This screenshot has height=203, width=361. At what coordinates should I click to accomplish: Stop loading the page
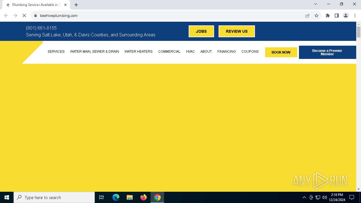24,16
